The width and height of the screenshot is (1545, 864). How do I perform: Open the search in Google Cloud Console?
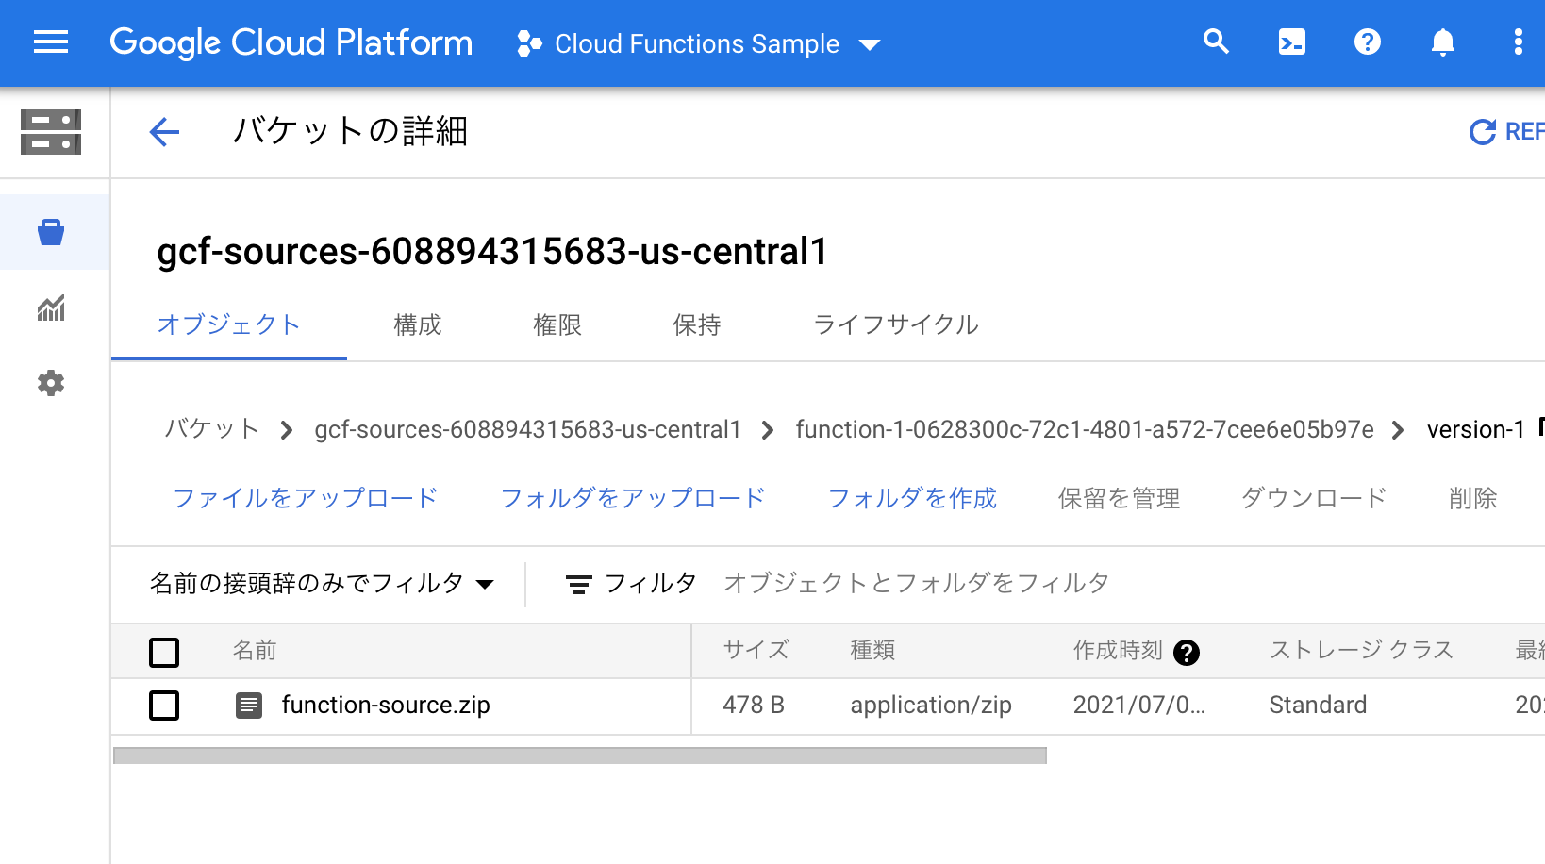point(1216,42)
